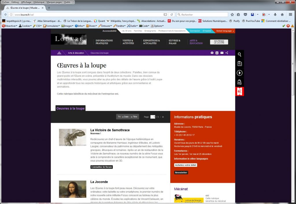Viewport: 296px width, 204px height.
Task: Expand the Cookies developer dropdown
Action: pos(25,26)
